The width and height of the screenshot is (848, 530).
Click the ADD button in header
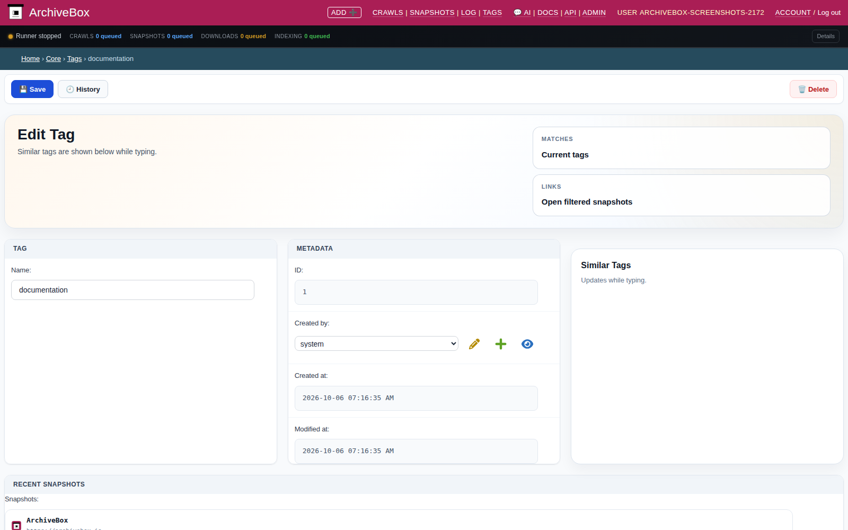tap(344, 12)
